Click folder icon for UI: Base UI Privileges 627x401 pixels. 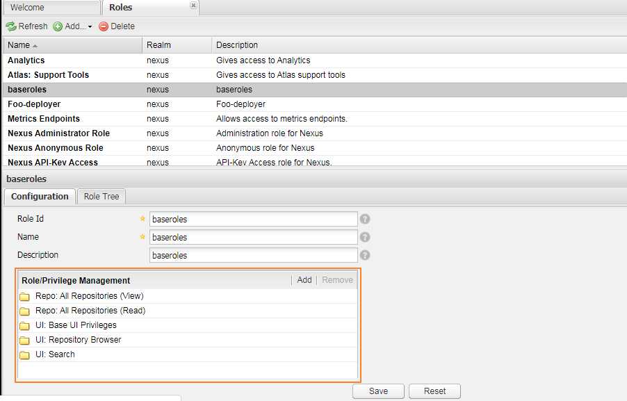(25, 325)
